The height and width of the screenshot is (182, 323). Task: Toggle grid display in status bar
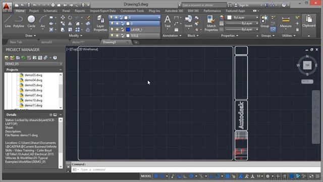click(156, 176)
